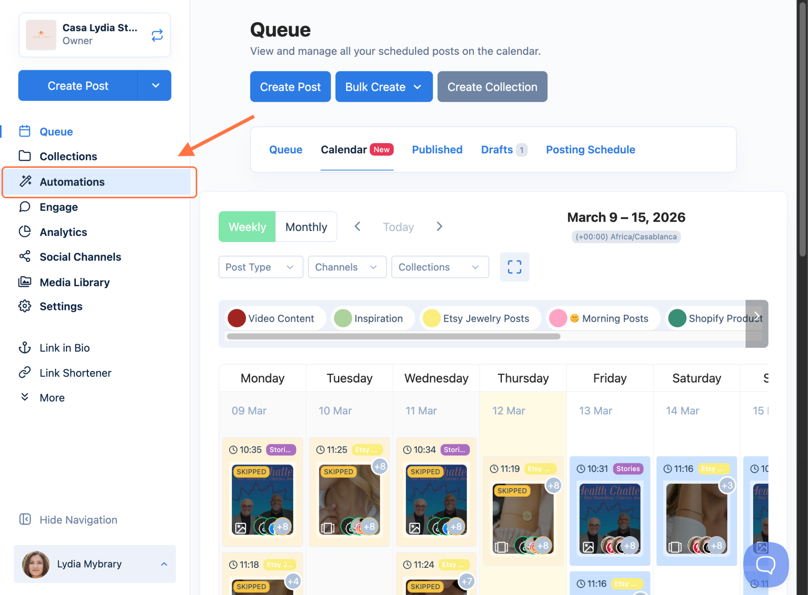Open the Post Type dropdown

pos(260,267)
